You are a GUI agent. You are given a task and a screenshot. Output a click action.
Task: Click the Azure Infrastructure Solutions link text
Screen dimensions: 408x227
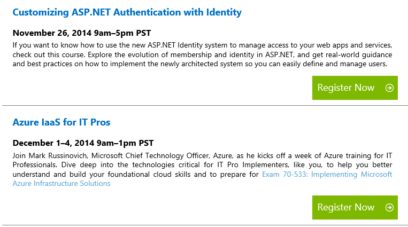tap(61, 183)
